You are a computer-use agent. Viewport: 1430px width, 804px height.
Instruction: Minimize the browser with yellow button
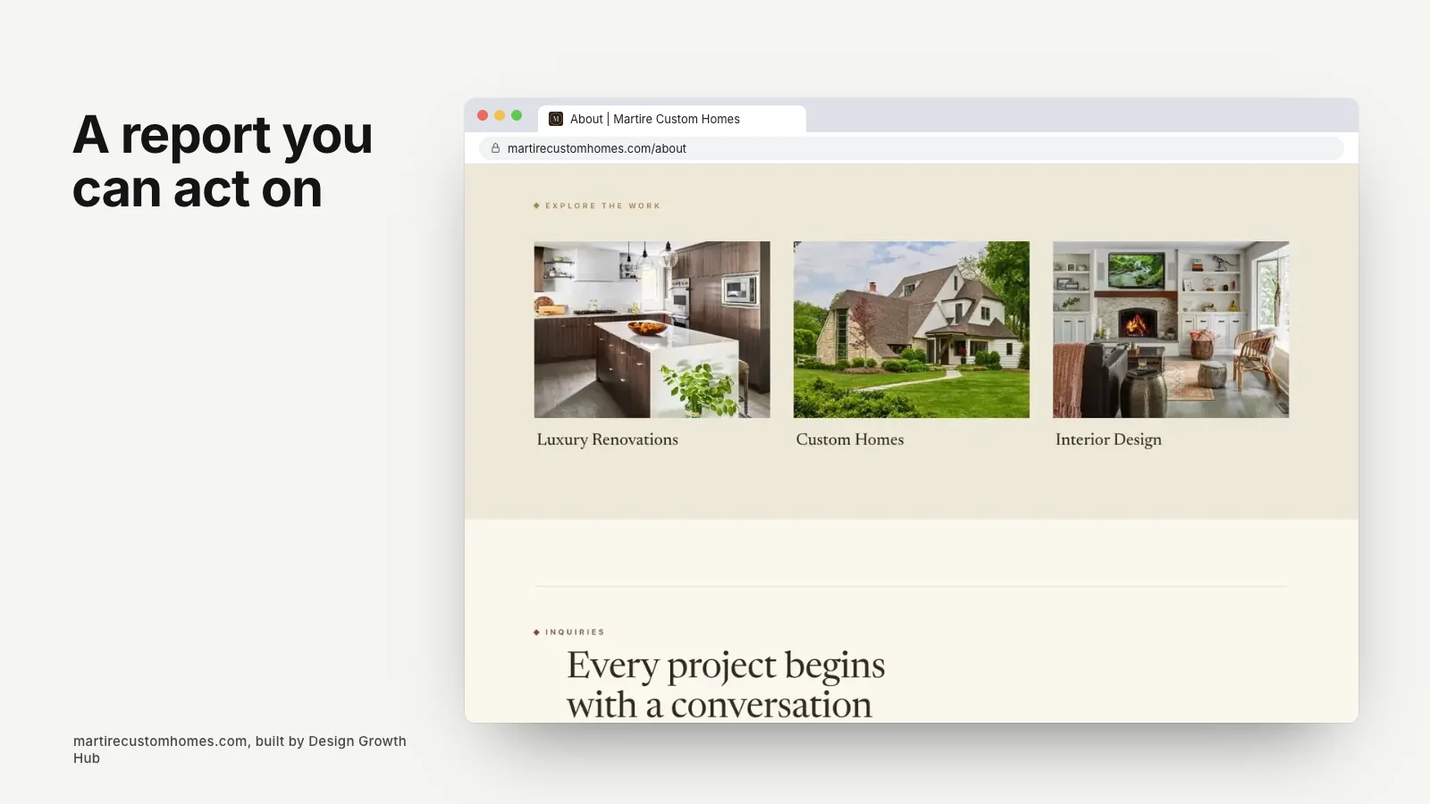pyautogui.click(x=500, y=115)
